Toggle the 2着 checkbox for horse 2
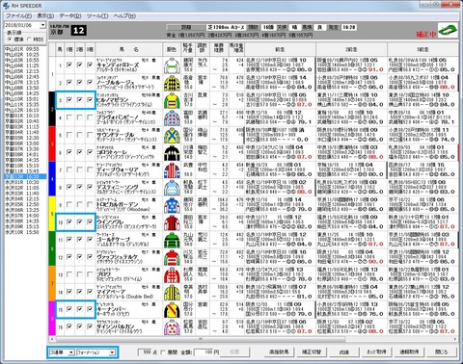Viewport: 463px width, 364px height. click(79, 83)
